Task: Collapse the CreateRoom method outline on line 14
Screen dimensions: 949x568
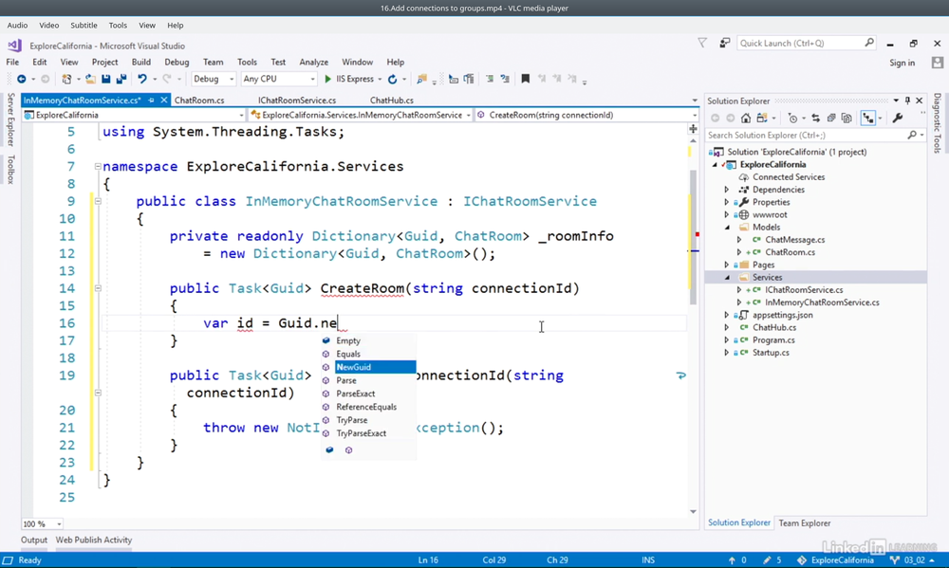Action: click(98, 288)
